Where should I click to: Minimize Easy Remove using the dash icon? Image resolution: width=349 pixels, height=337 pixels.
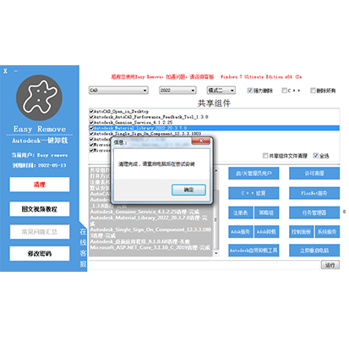pyautogui.click(x=16, y=71)
